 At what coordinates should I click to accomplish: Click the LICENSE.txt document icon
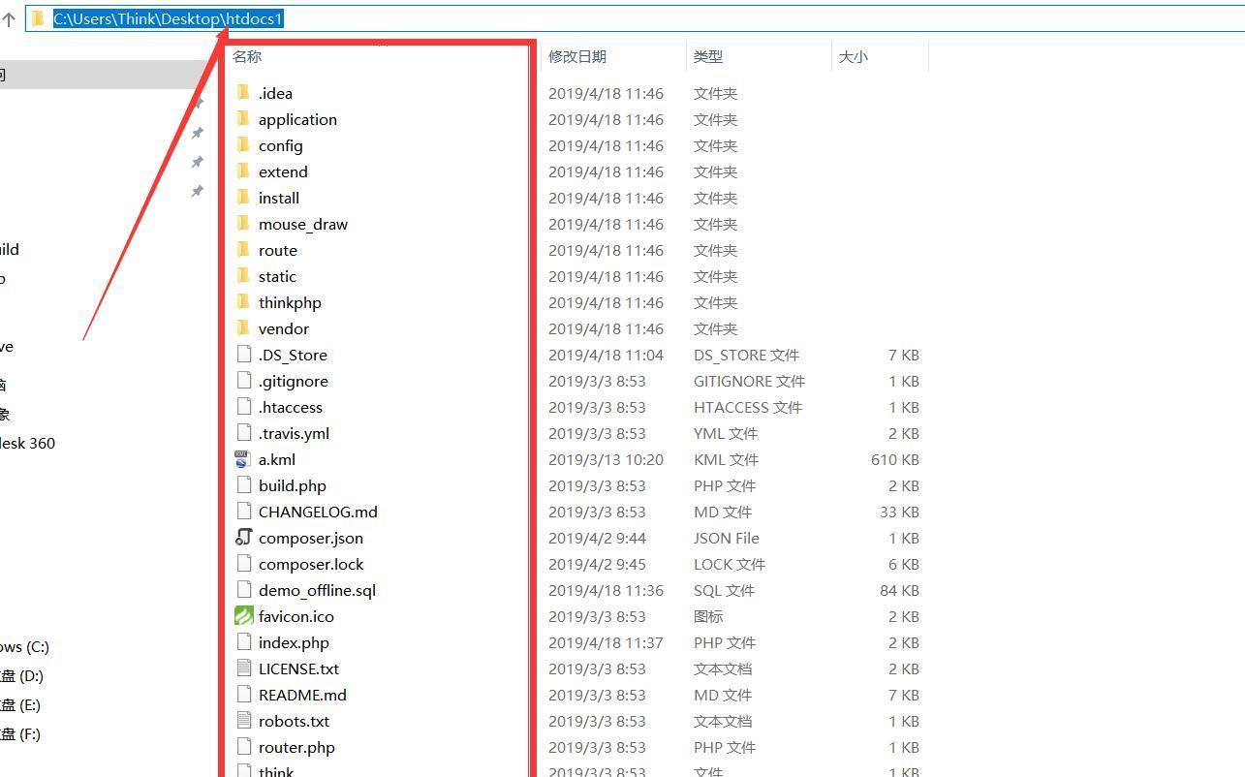tap(243, 668)
